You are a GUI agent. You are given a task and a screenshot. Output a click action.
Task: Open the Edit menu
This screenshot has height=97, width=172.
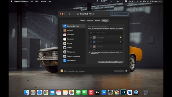coord(32,1)
